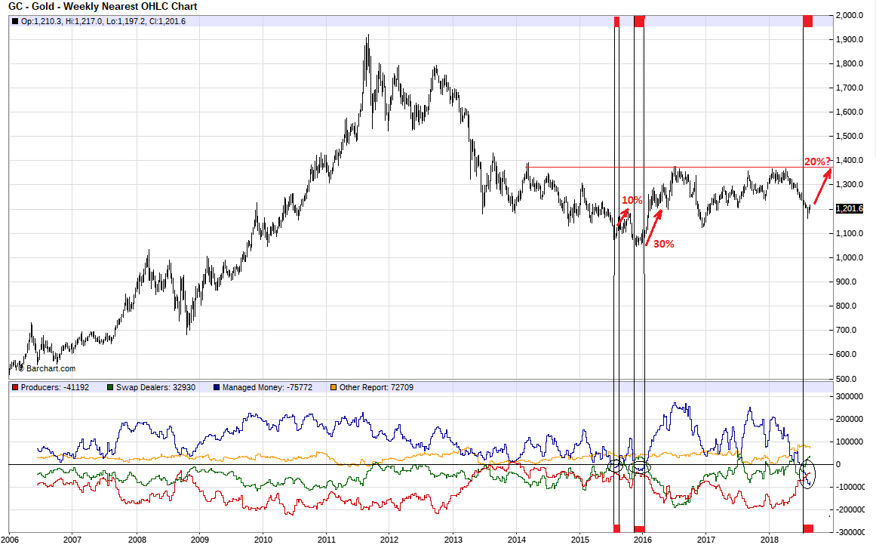The width and height of the screenshot is (876, 554).
Task: Click the 1,700.0 price axis label
Action: [x=849, y=88]
